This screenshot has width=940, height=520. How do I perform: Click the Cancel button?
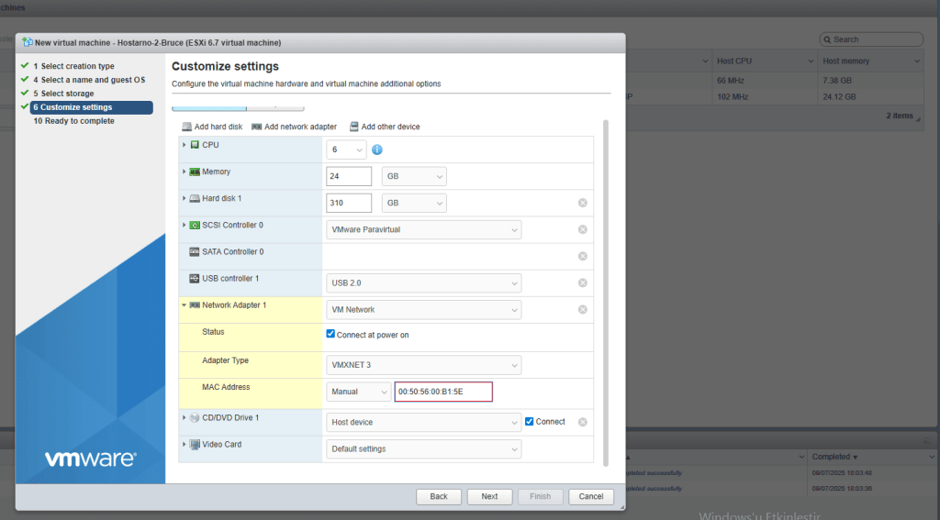coord(591,496)
